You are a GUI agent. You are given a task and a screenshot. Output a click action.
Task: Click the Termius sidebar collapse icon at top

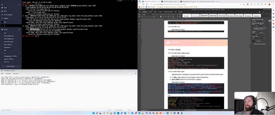19,5
